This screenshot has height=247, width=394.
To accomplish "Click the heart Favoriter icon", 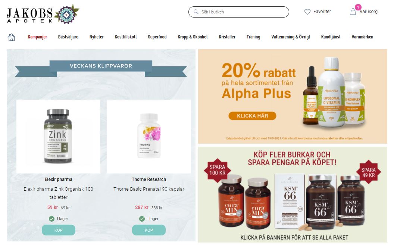I will [x=307, y=12].
